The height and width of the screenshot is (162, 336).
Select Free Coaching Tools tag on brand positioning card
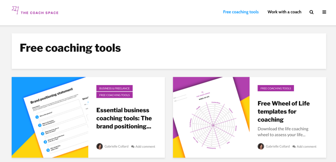114,95
